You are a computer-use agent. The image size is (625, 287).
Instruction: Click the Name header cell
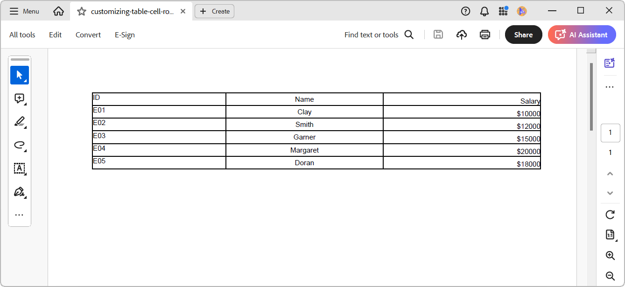(x=304, y=99)
